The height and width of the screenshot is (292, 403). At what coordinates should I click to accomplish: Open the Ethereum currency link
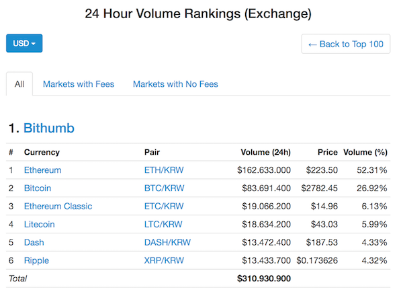click(x=43, y=170)
